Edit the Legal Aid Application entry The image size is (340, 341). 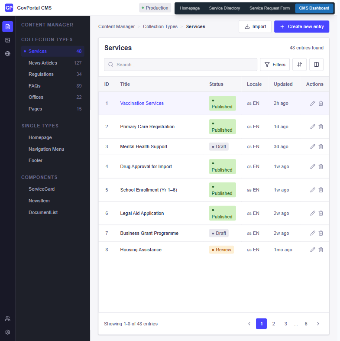tap(313, 213)
